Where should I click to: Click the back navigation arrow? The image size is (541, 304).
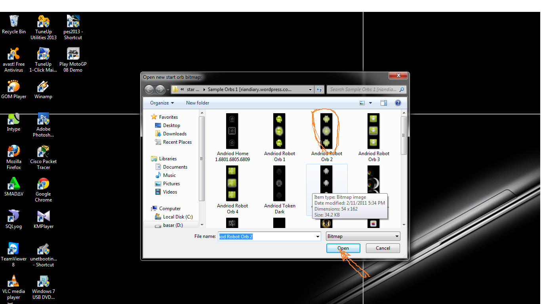coord(149,89)
